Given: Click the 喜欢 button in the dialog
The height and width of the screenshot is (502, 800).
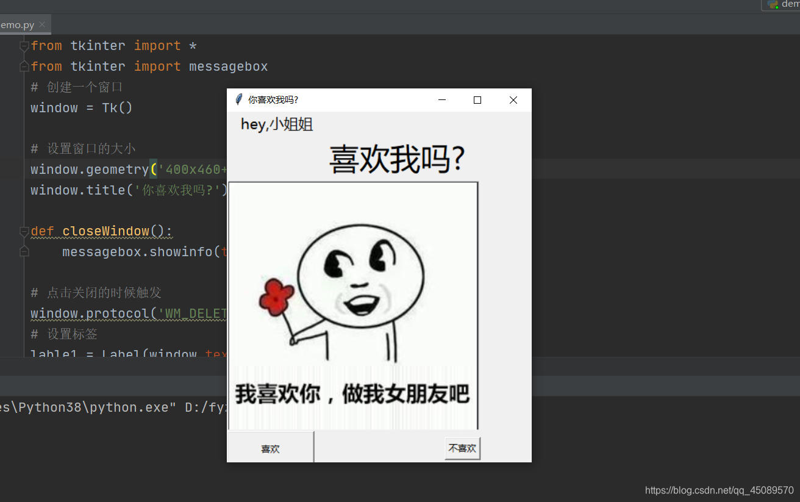Looking at the screenshot, I should (270, 448).
